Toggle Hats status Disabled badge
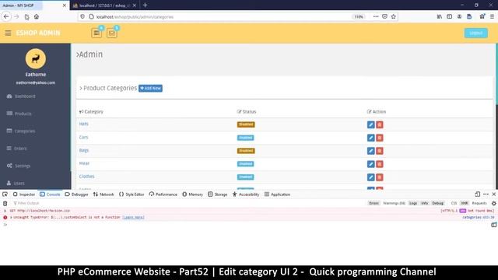The image size is (498, 280). pos(246,124)
